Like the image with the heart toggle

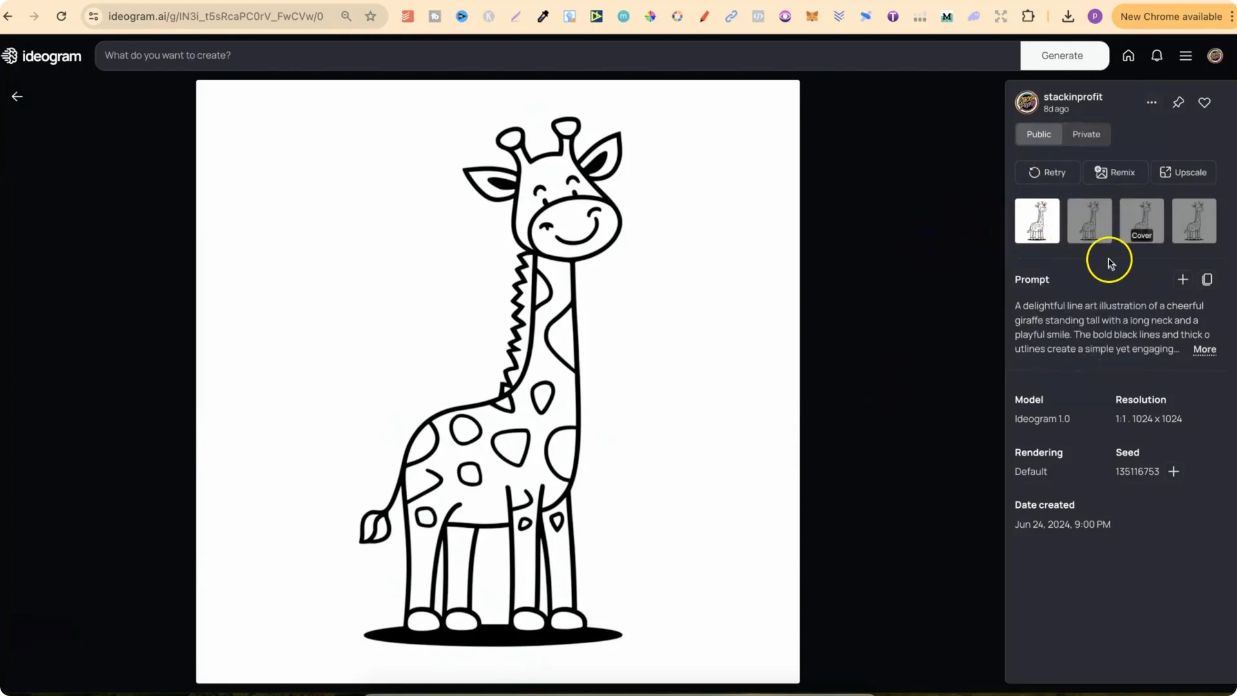coord(1205,102)
